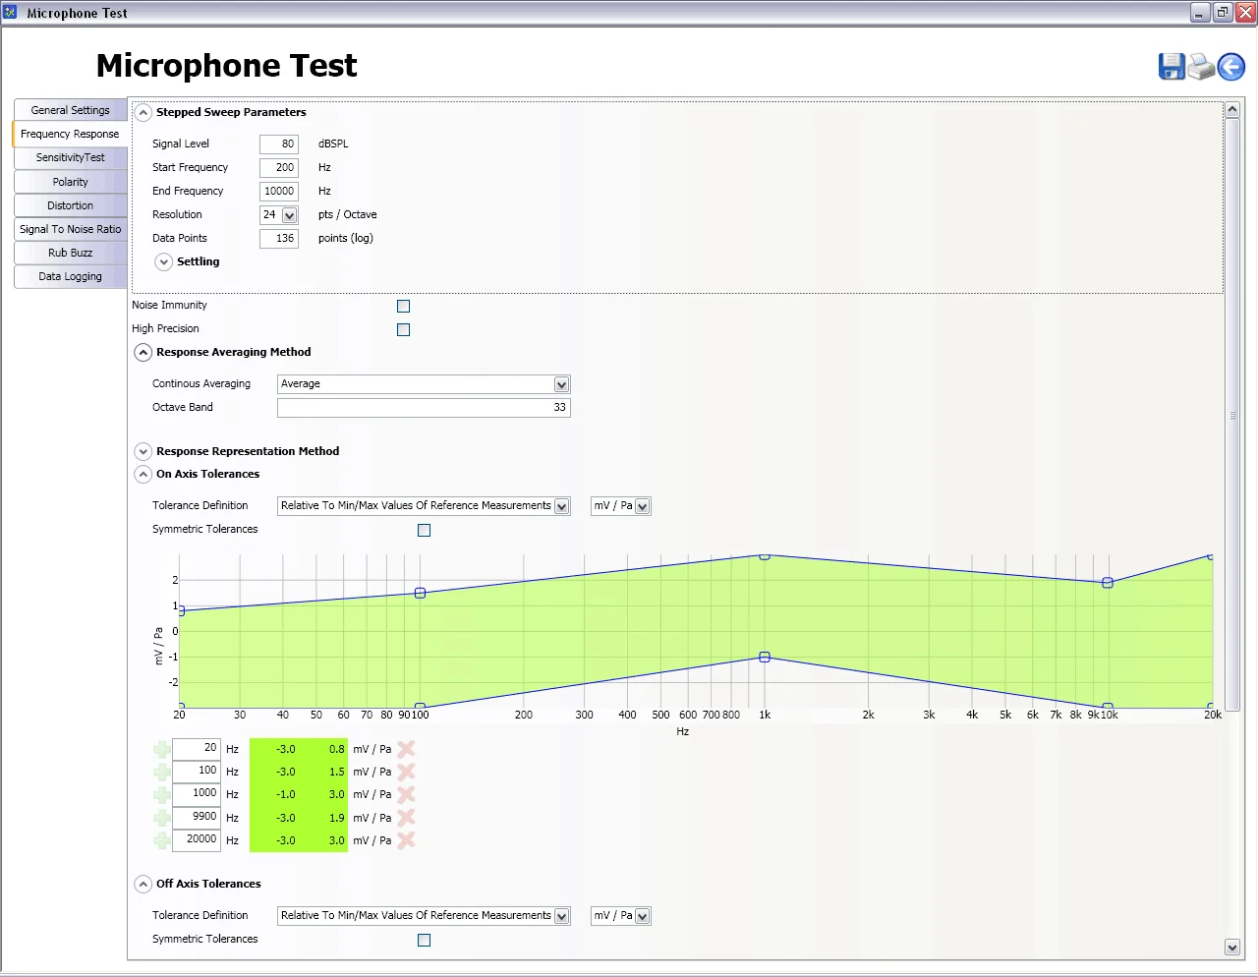Open the Print icon in the toolbar

coord(1201,66)
